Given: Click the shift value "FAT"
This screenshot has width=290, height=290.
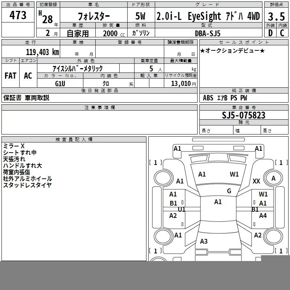Looking at the screenshot, I should [11, 76].
